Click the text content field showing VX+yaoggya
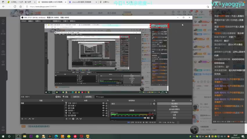This screenshot has height=139, width=247. coord(143,97)
